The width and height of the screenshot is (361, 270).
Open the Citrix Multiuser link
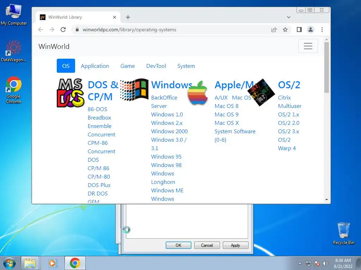[x=290, y=102]
